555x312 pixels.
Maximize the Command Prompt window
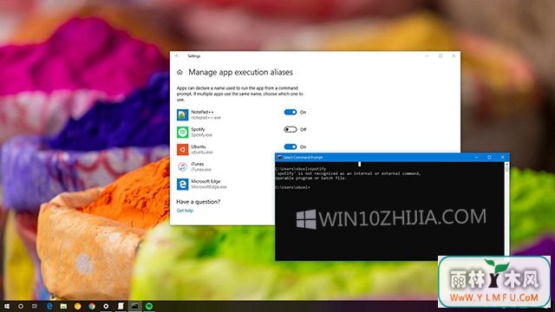point(489,157)
